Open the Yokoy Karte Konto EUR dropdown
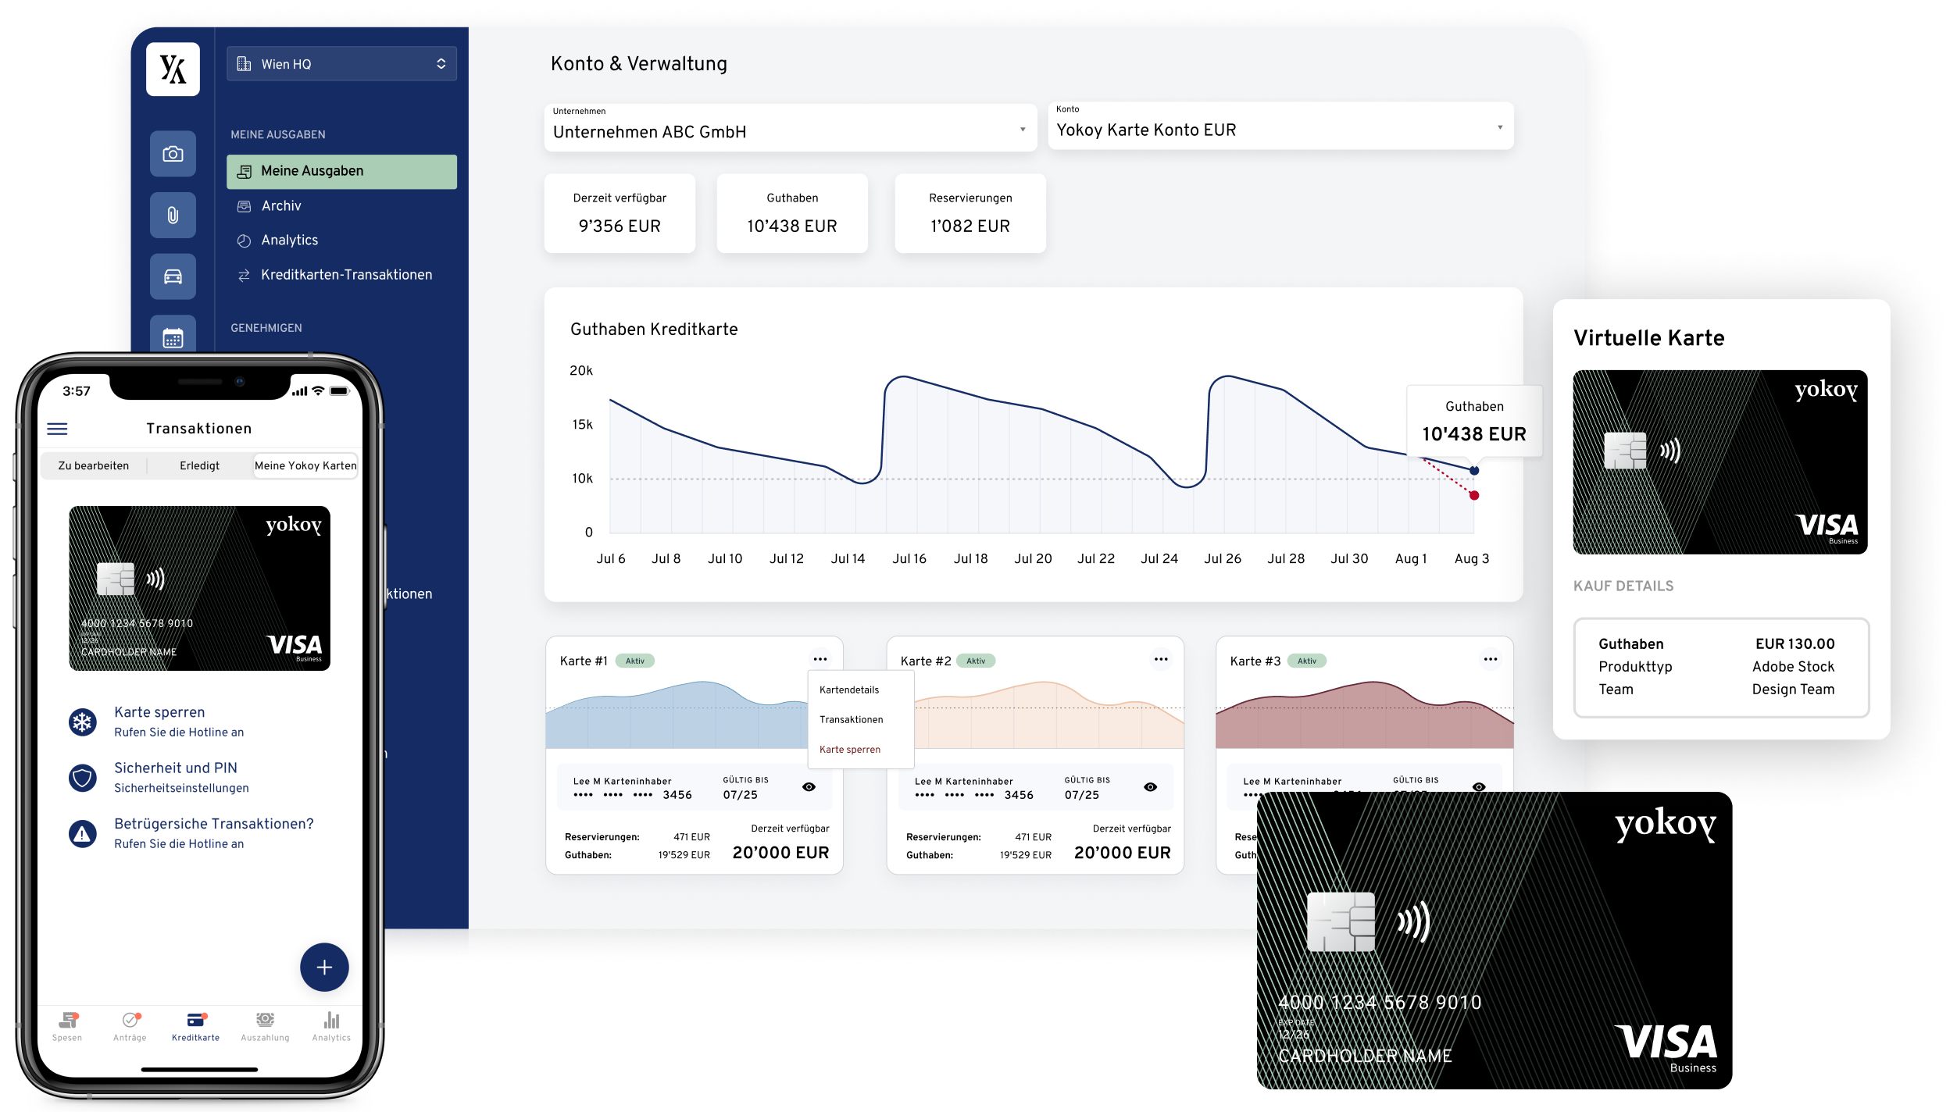 1279,127
